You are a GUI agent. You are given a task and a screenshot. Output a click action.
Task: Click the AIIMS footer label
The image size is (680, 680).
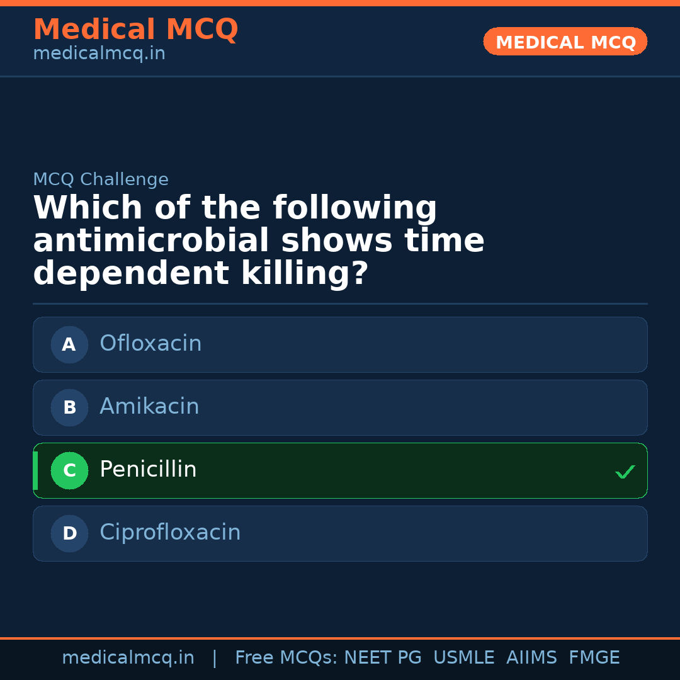531,658
